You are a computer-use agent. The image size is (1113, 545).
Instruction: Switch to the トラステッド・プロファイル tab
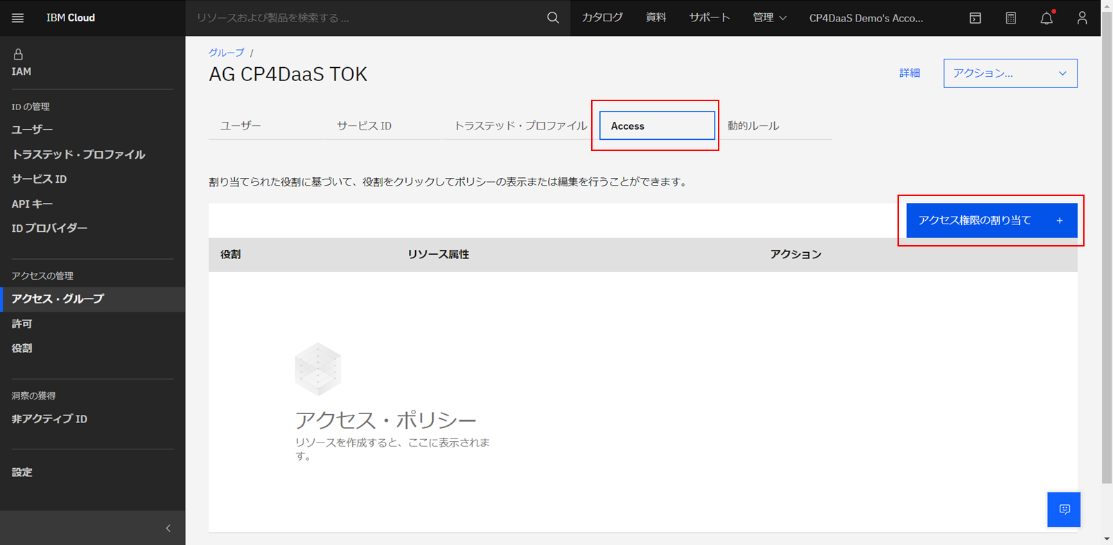click(x=520, y=126)
